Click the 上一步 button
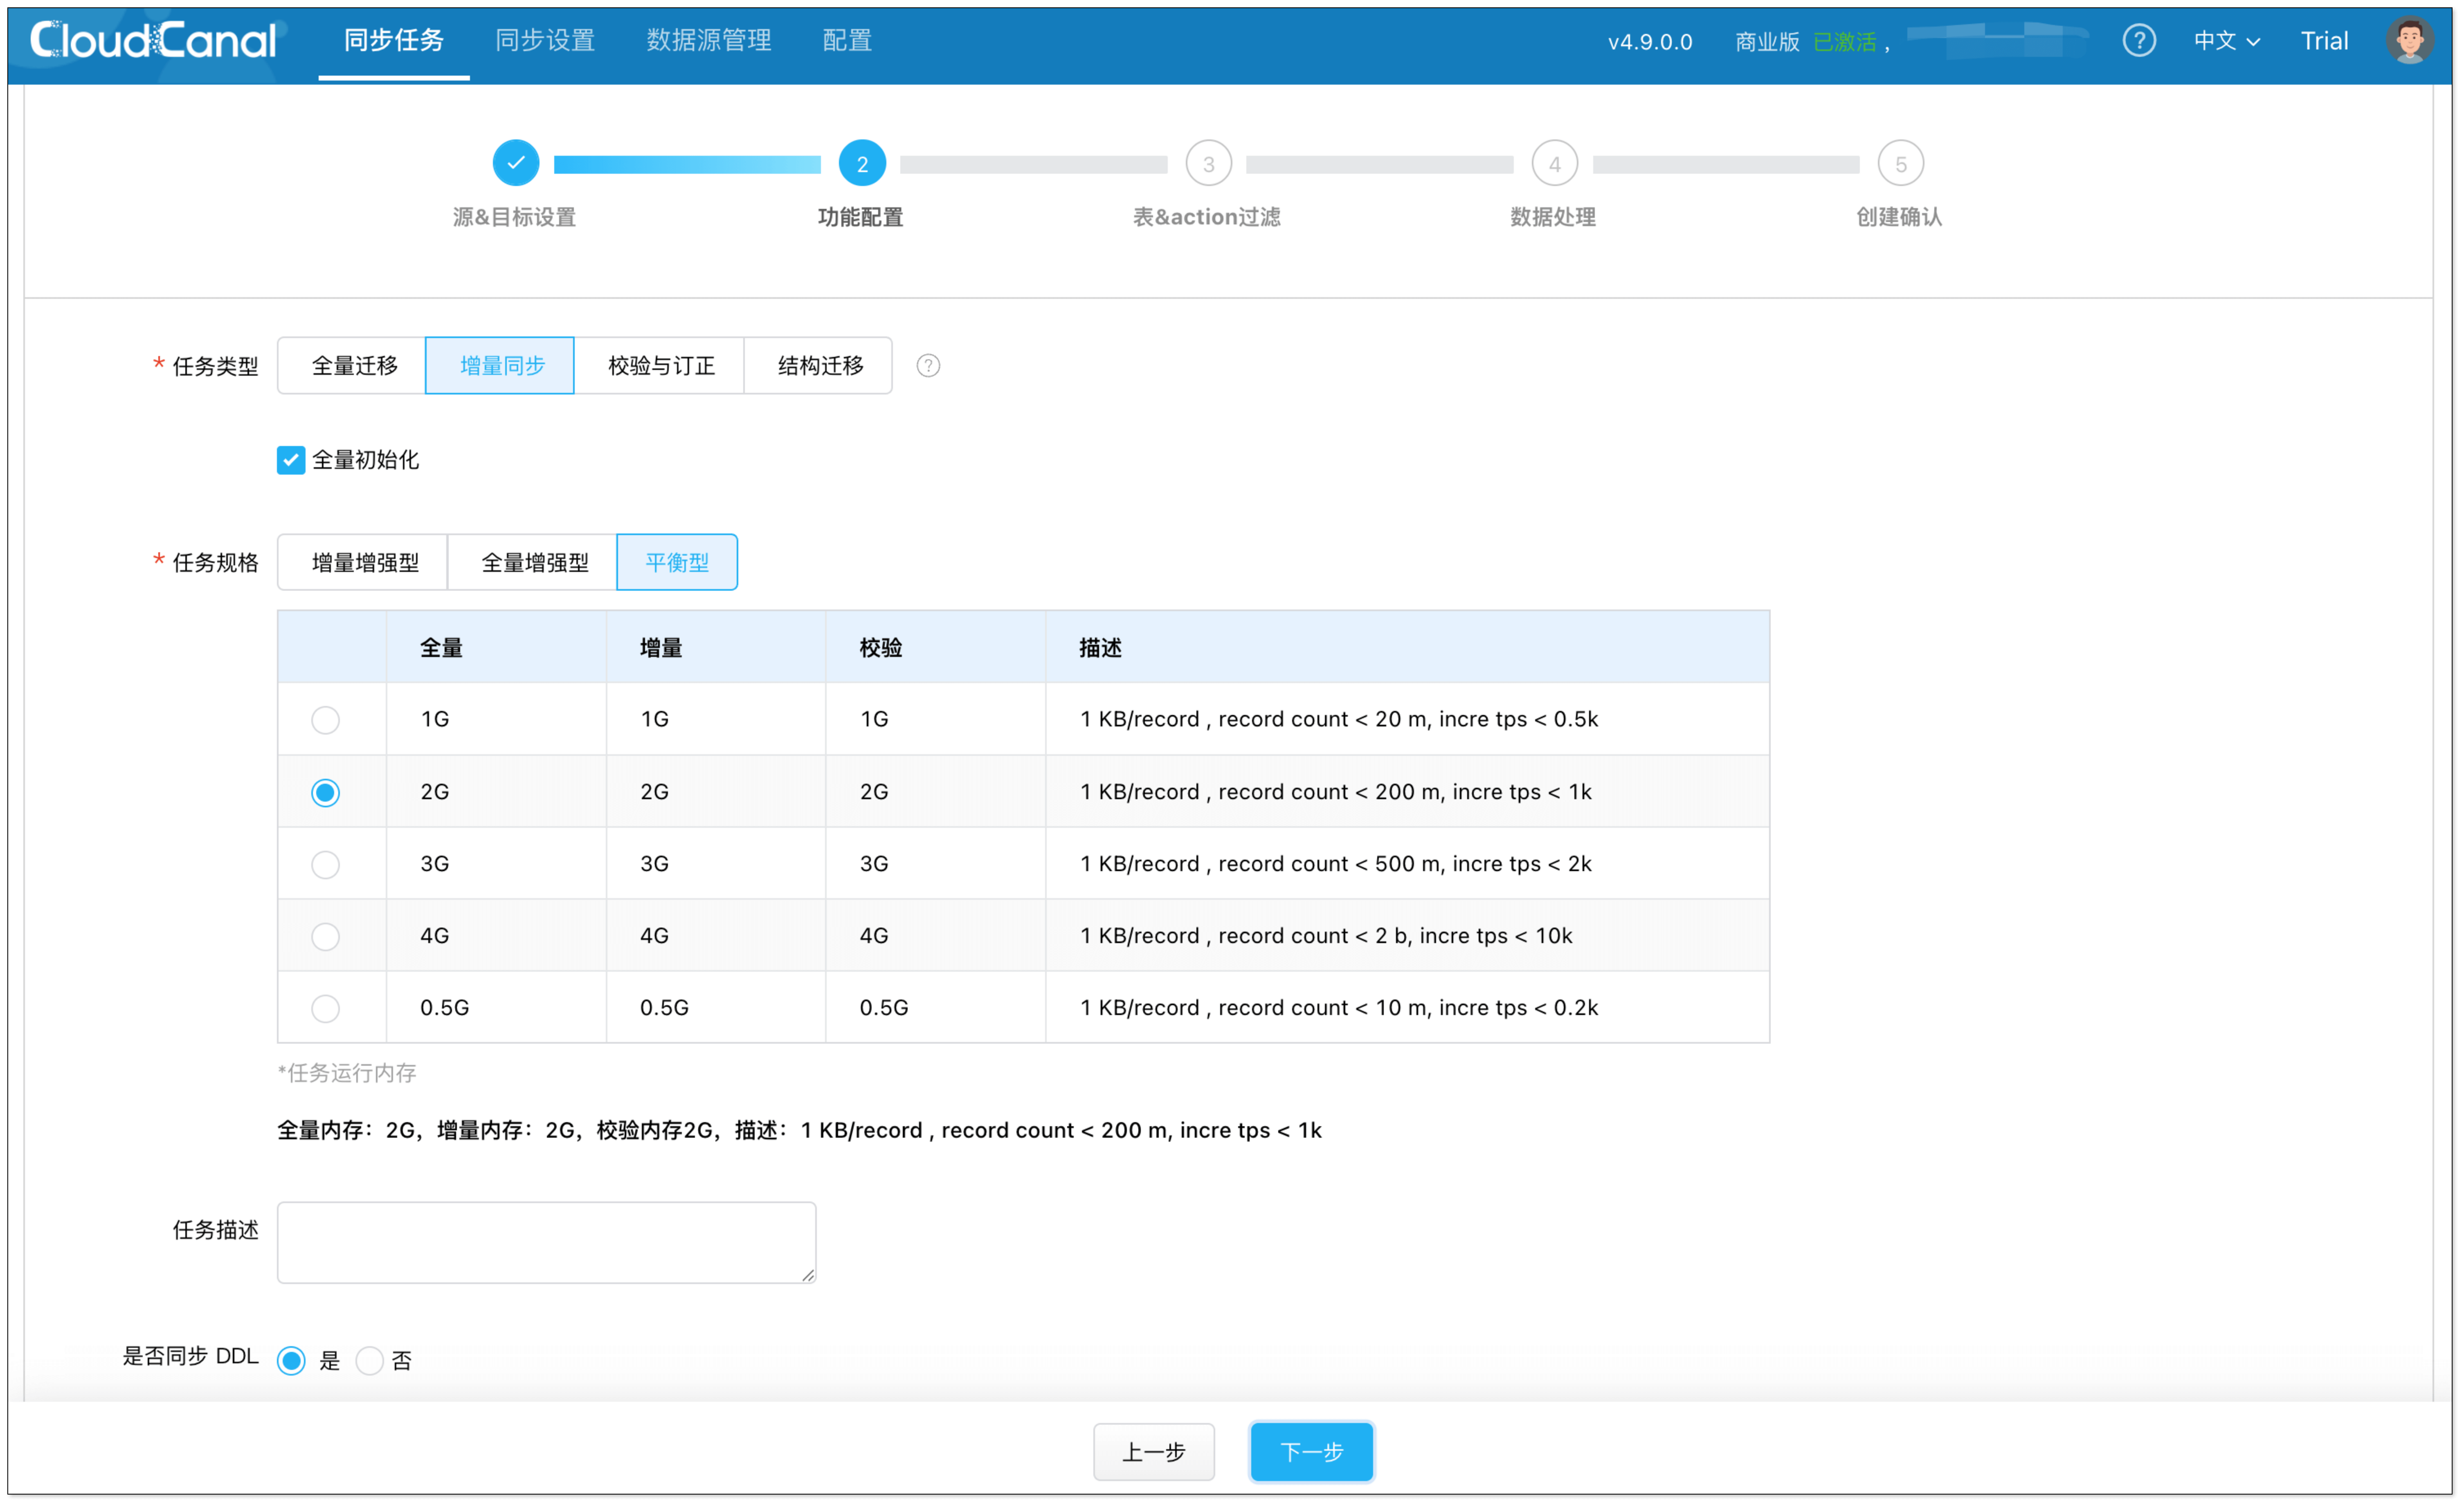The image size is (2464, 1506). (1153, 1451)
